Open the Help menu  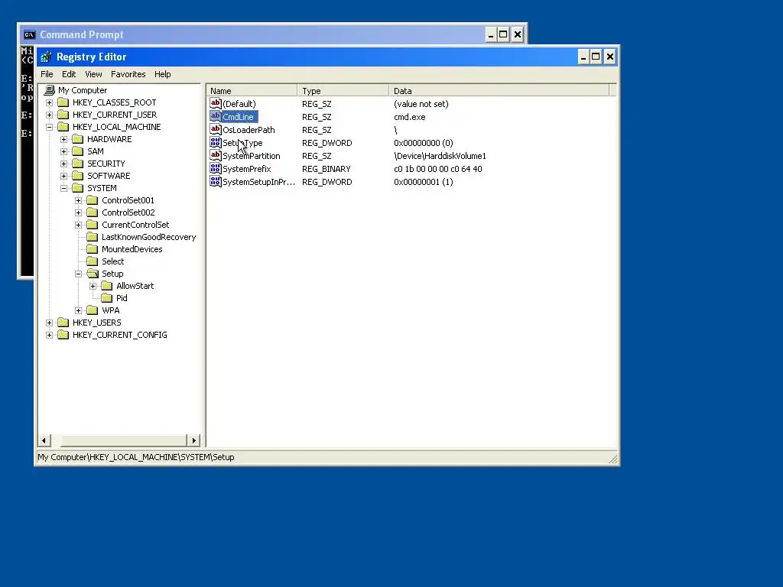pyautogui.click(x=162, y=74)
